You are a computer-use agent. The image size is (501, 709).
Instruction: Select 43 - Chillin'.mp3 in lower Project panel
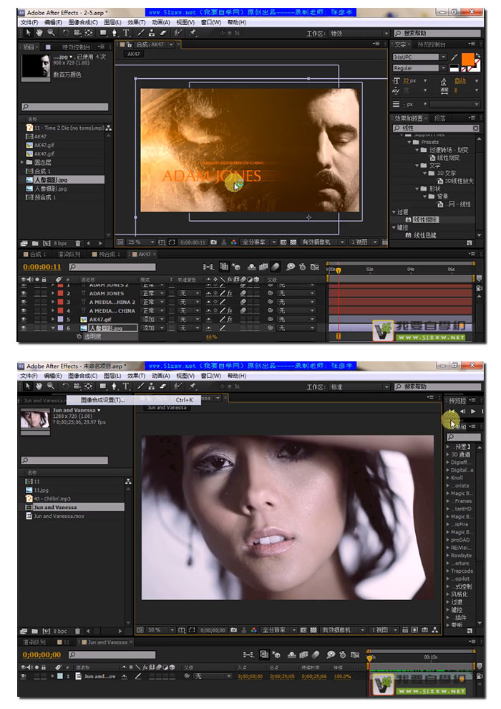click(52, 499)
